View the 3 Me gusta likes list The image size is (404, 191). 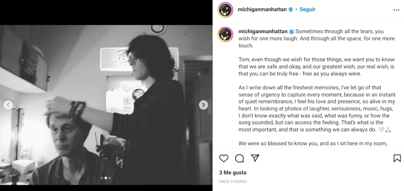point(233,172)
